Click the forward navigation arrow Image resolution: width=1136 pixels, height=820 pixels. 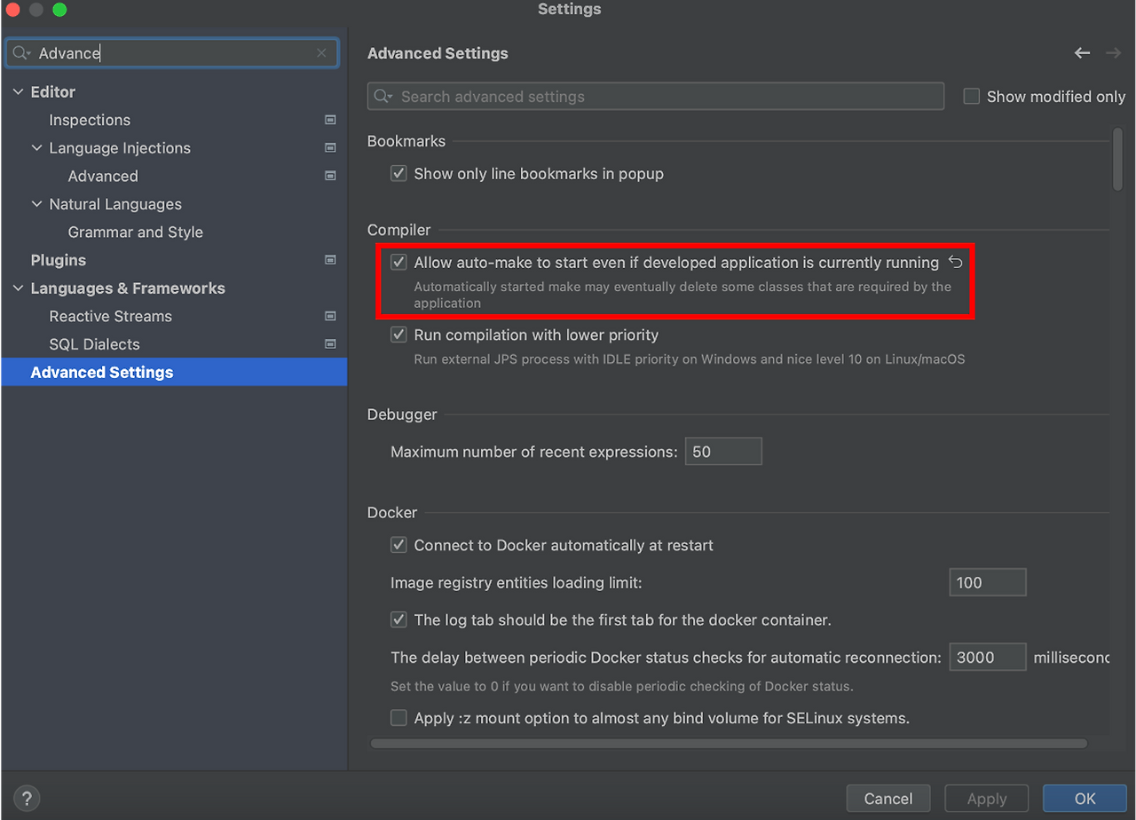[1113, 52]
